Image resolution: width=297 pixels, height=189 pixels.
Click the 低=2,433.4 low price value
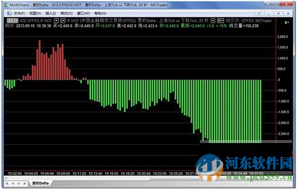pos(148,26)
